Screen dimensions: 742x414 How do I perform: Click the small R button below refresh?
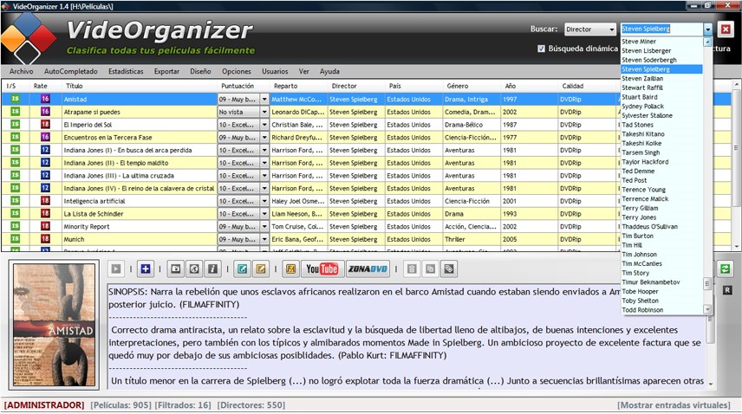coord(727,290)
